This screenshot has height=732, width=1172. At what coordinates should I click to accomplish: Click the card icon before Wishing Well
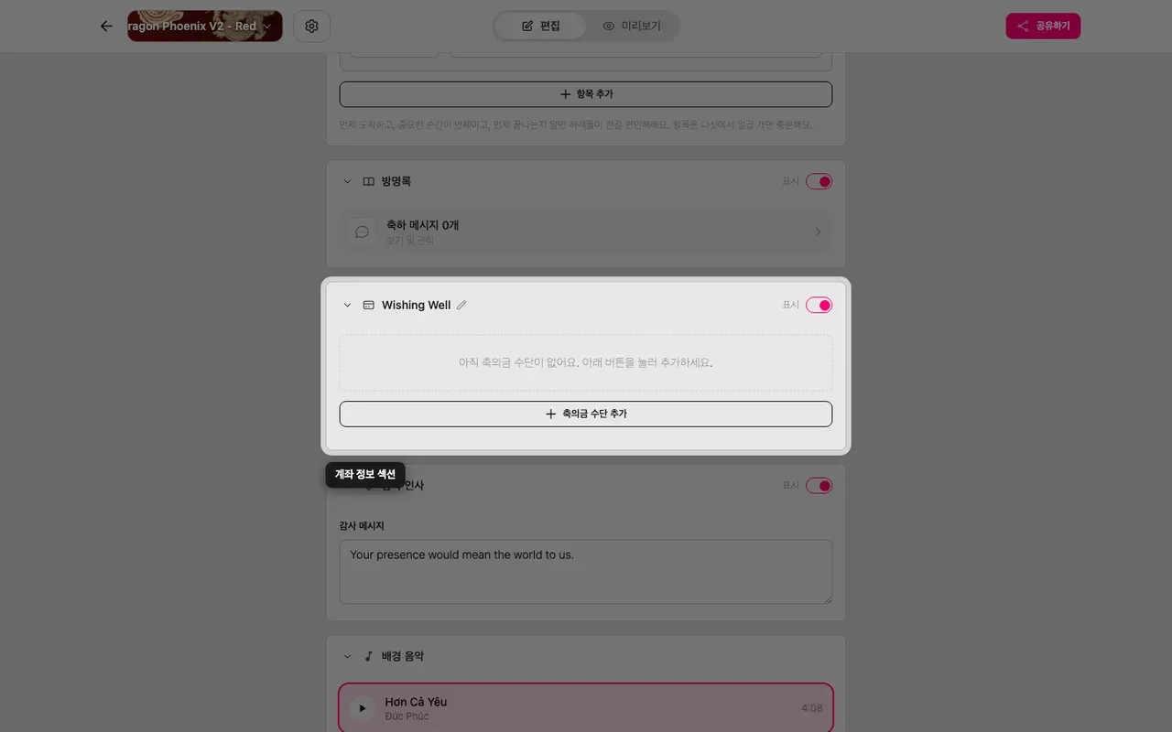pyautogui.click(x=368, y=305)
